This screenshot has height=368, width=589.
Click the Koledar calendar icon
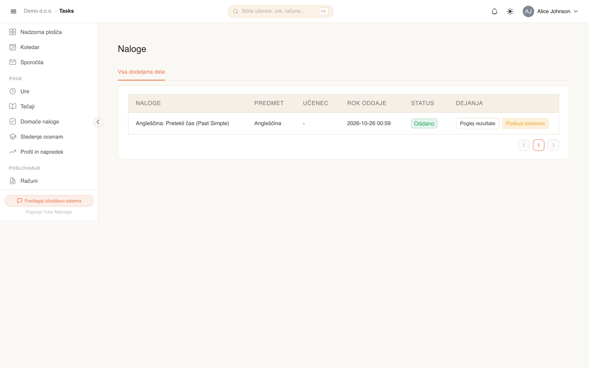(13, 47)
